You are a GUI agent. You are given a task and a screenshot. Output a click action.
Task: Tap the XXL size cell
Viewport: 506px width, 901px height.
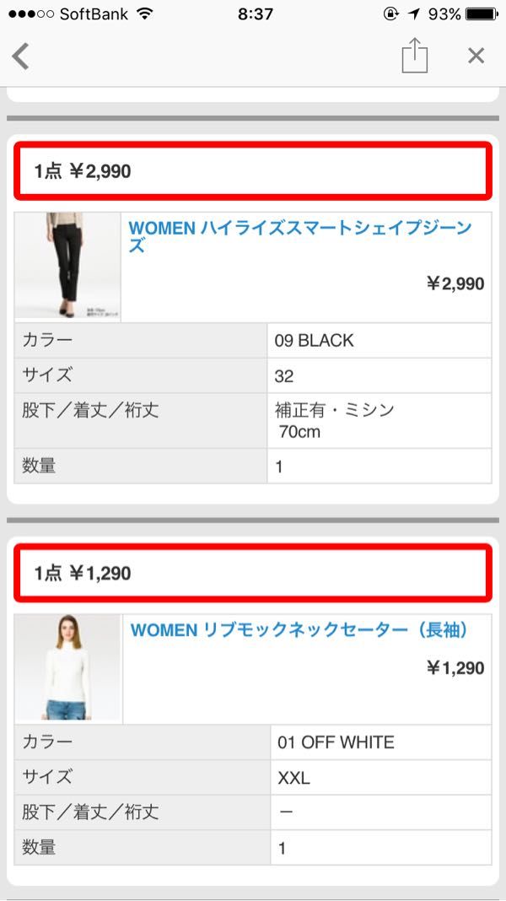pos(381,778)
